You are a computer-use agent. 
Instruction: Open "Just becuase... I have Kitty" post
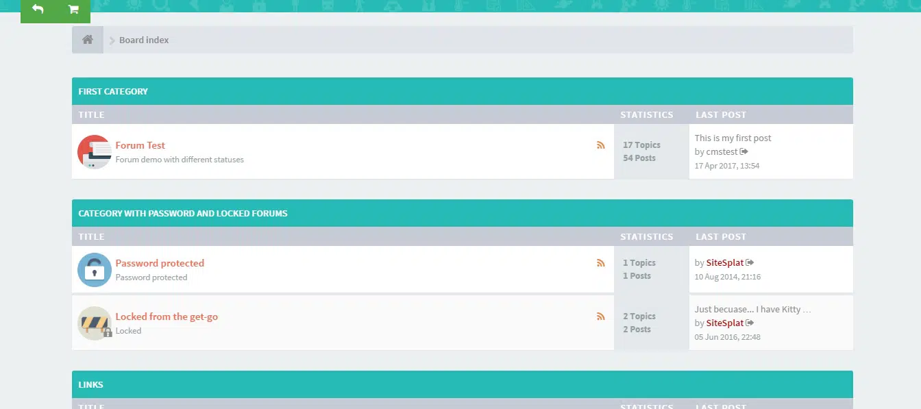pos(752,309)
